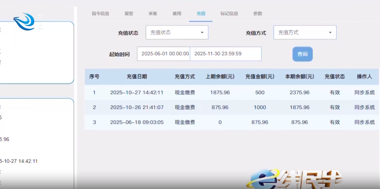The width and height of the screenshot is (380, 189).
Task: Select the record dated 2025-10-26 21:41:07
Action: [137, 107]
